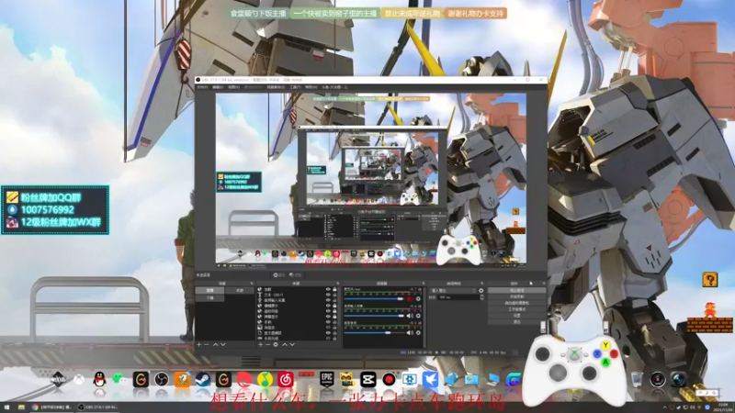The image size is (735, 413).
Task: Open the 编辑(E) menu in OBS
Action: (218, 87)
